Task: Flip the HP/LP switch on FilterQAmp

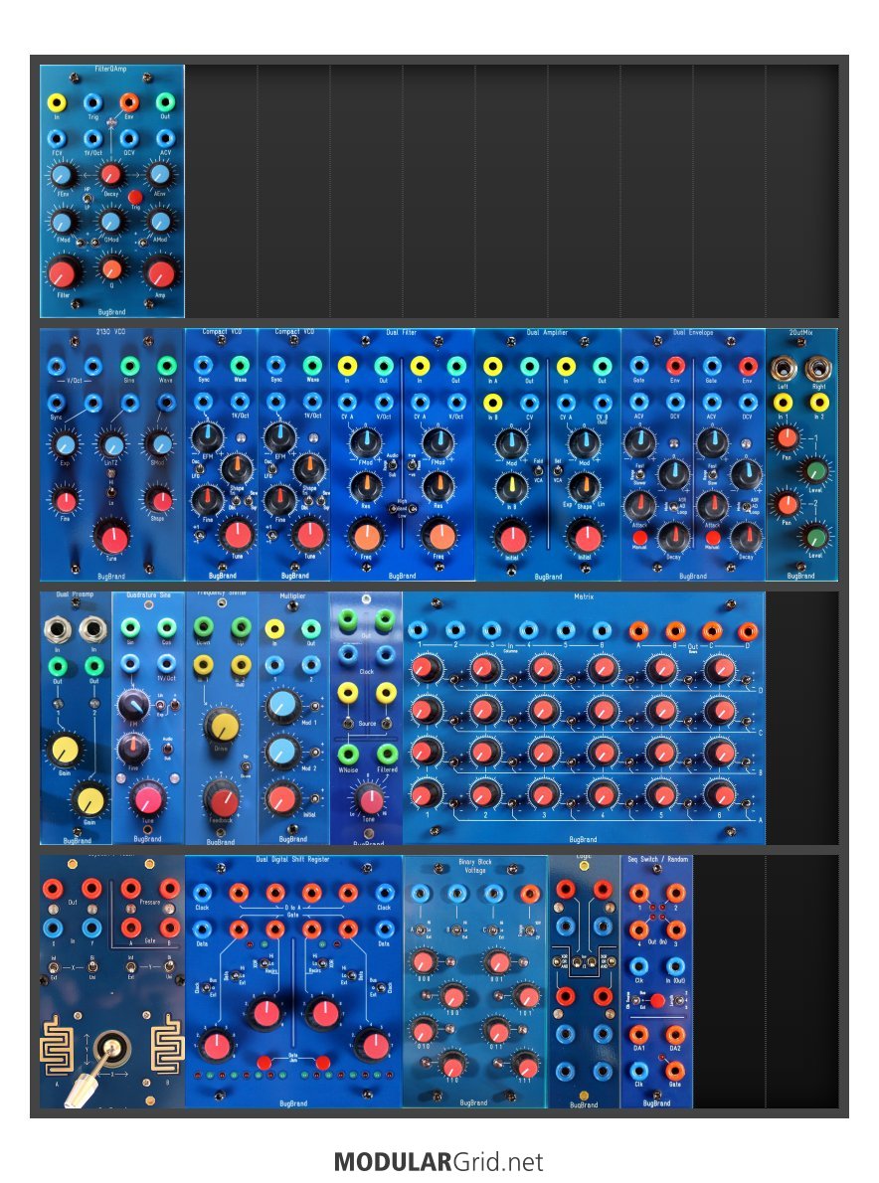Action: pyautogui.click(x=87, y=199)
